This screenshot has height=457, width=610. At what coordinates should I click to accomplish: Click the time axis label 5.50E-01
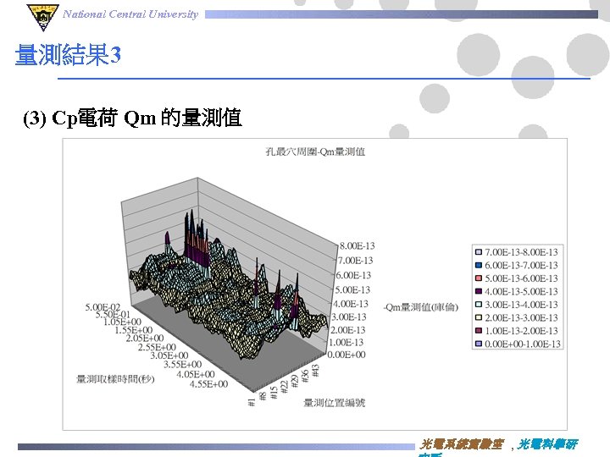pos(114,314)
